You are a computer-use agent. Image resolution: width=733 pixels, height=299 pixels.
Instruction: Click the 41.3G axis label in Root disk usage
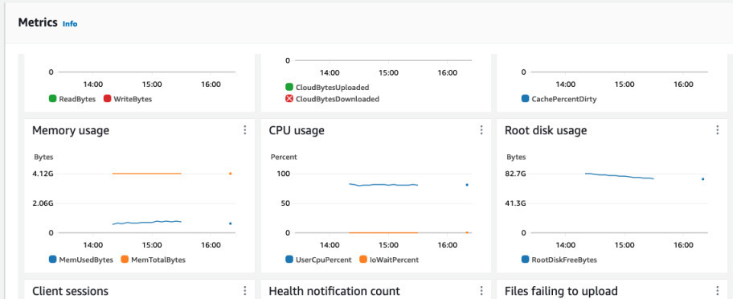[x=516, y=203]
